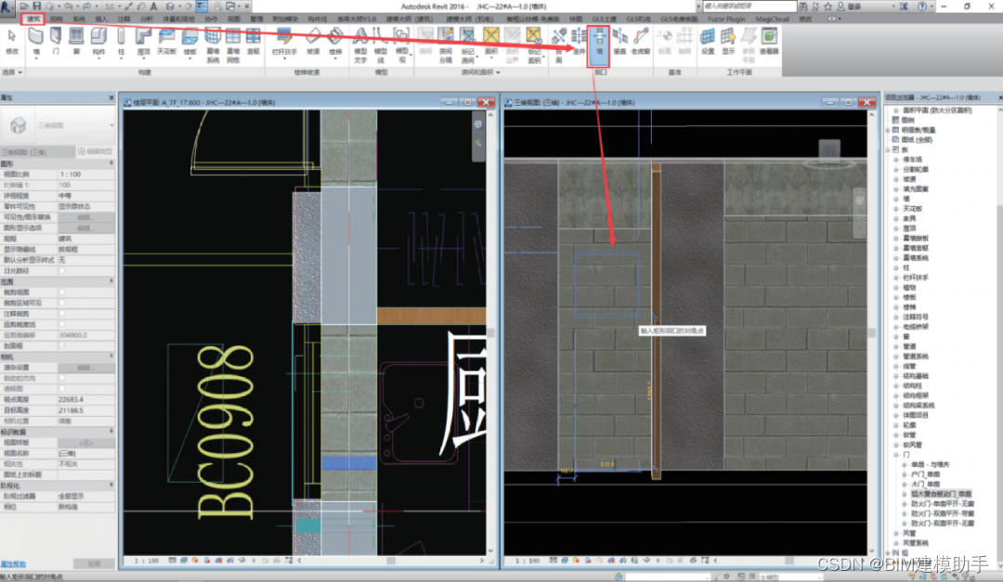Screen dimensions: 1003x582
Task: Toggle the 裁剪区域可见 checkbox
Action: tap(63, 304)
